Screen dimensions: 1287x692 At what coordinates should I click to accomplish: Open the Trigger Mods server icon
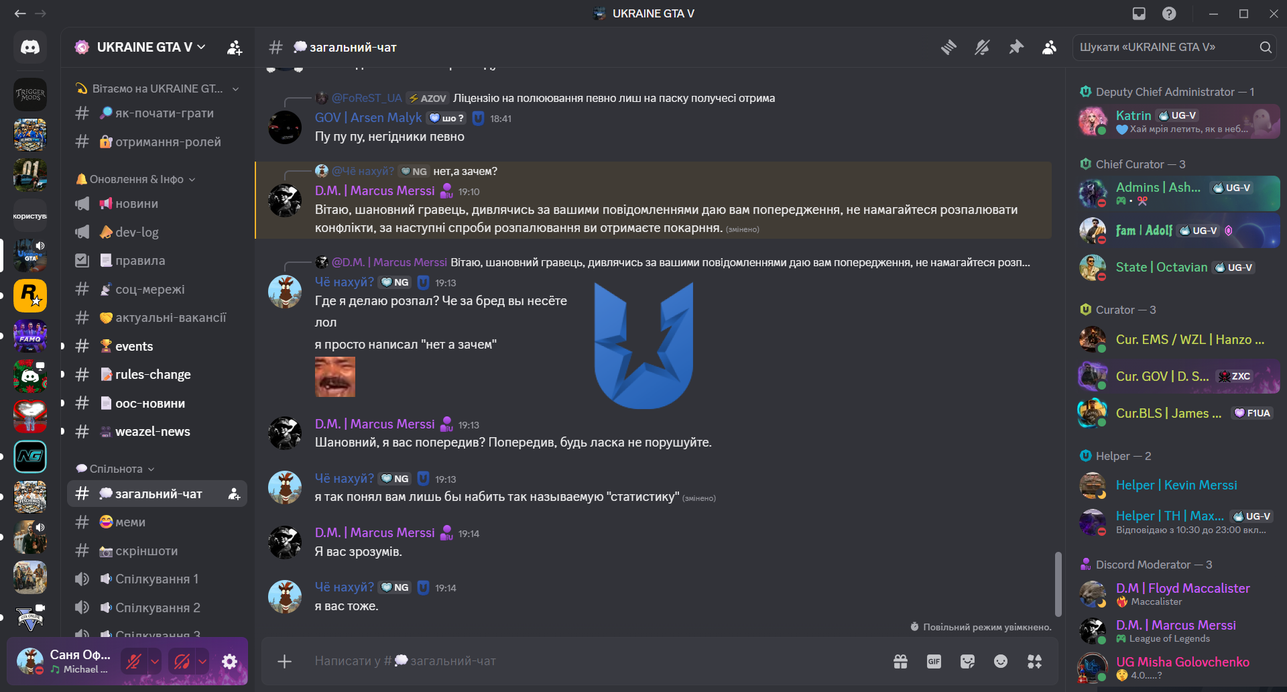(x=30, y=95)
